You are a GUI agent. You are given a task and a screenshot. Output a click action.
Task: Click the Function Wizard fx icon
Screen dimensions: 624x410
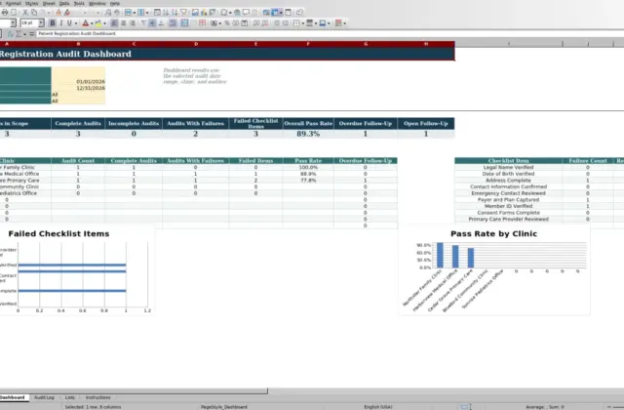click(x=10, y=34)
